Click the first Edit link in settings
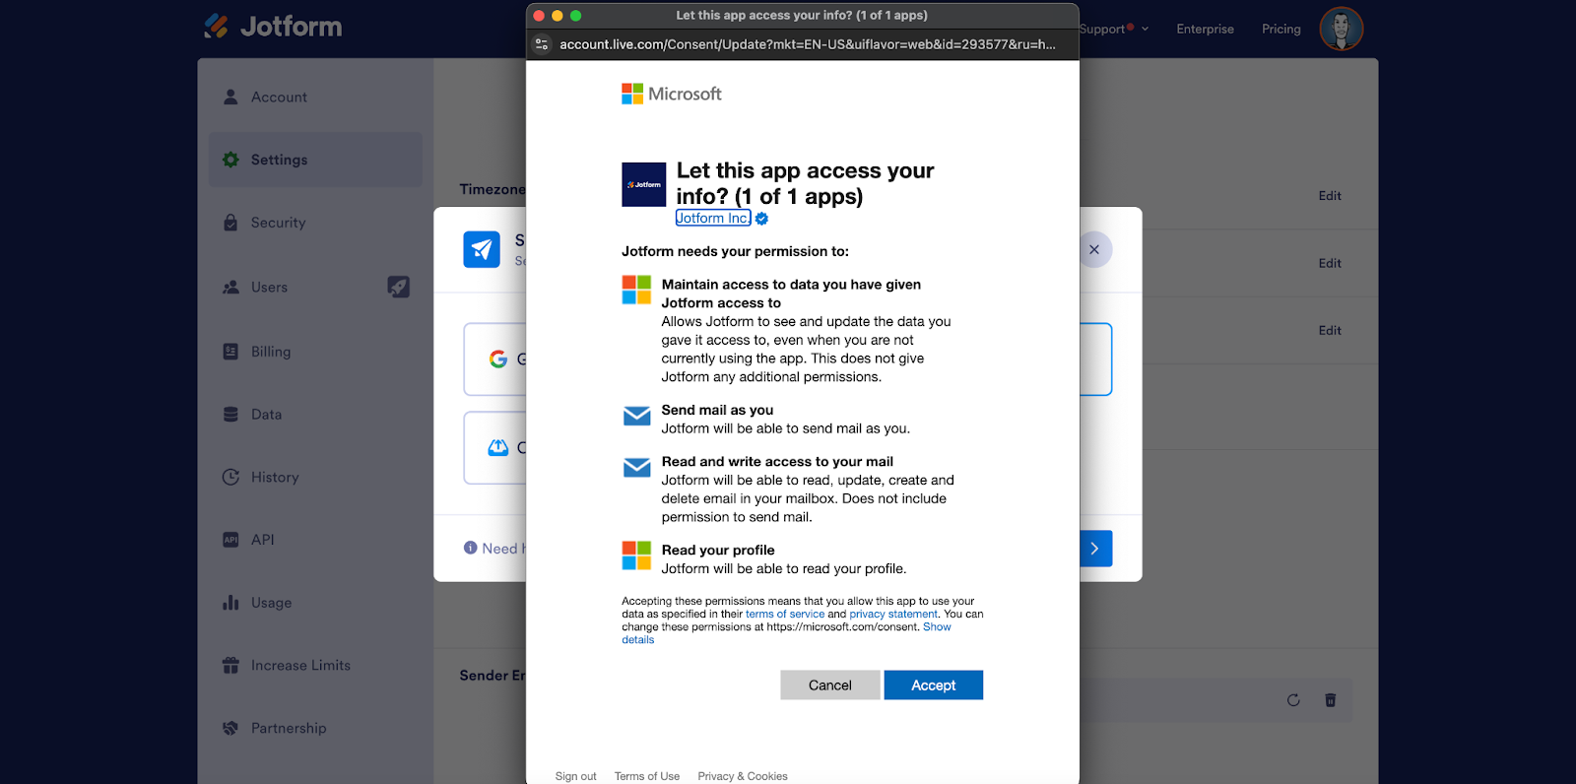1576x784 pixels. tap(1330, 196)
